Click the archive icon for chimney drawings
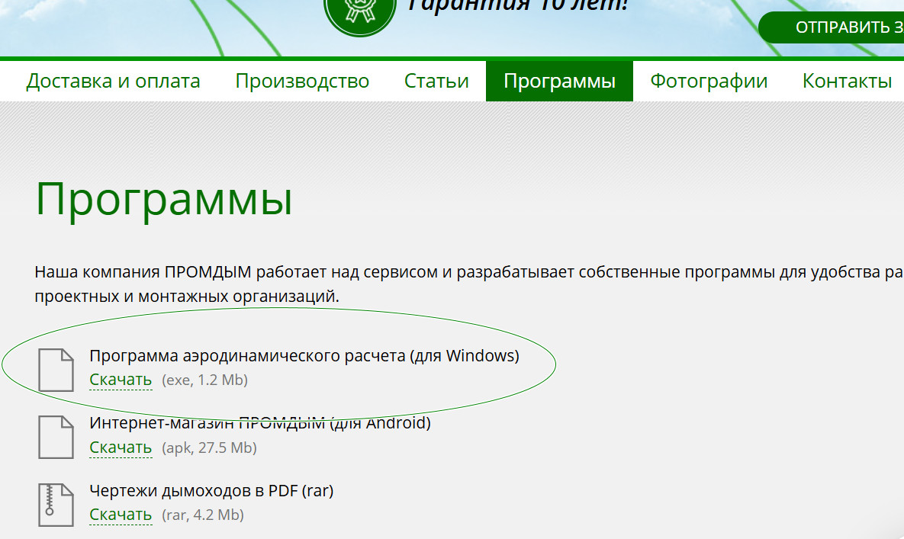 point(56,504)
